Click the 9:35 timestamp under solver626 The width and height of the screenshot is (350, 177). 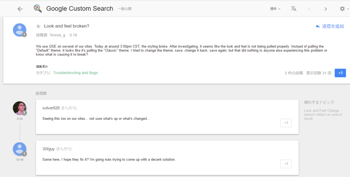tap(19, 119)
